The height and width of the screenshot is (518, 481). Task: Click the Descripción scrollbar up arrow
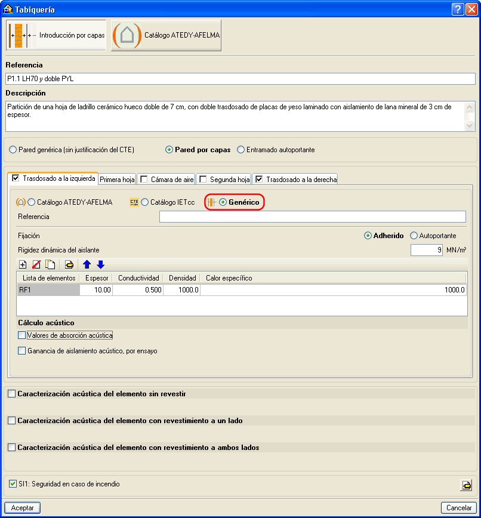[470, 107]
